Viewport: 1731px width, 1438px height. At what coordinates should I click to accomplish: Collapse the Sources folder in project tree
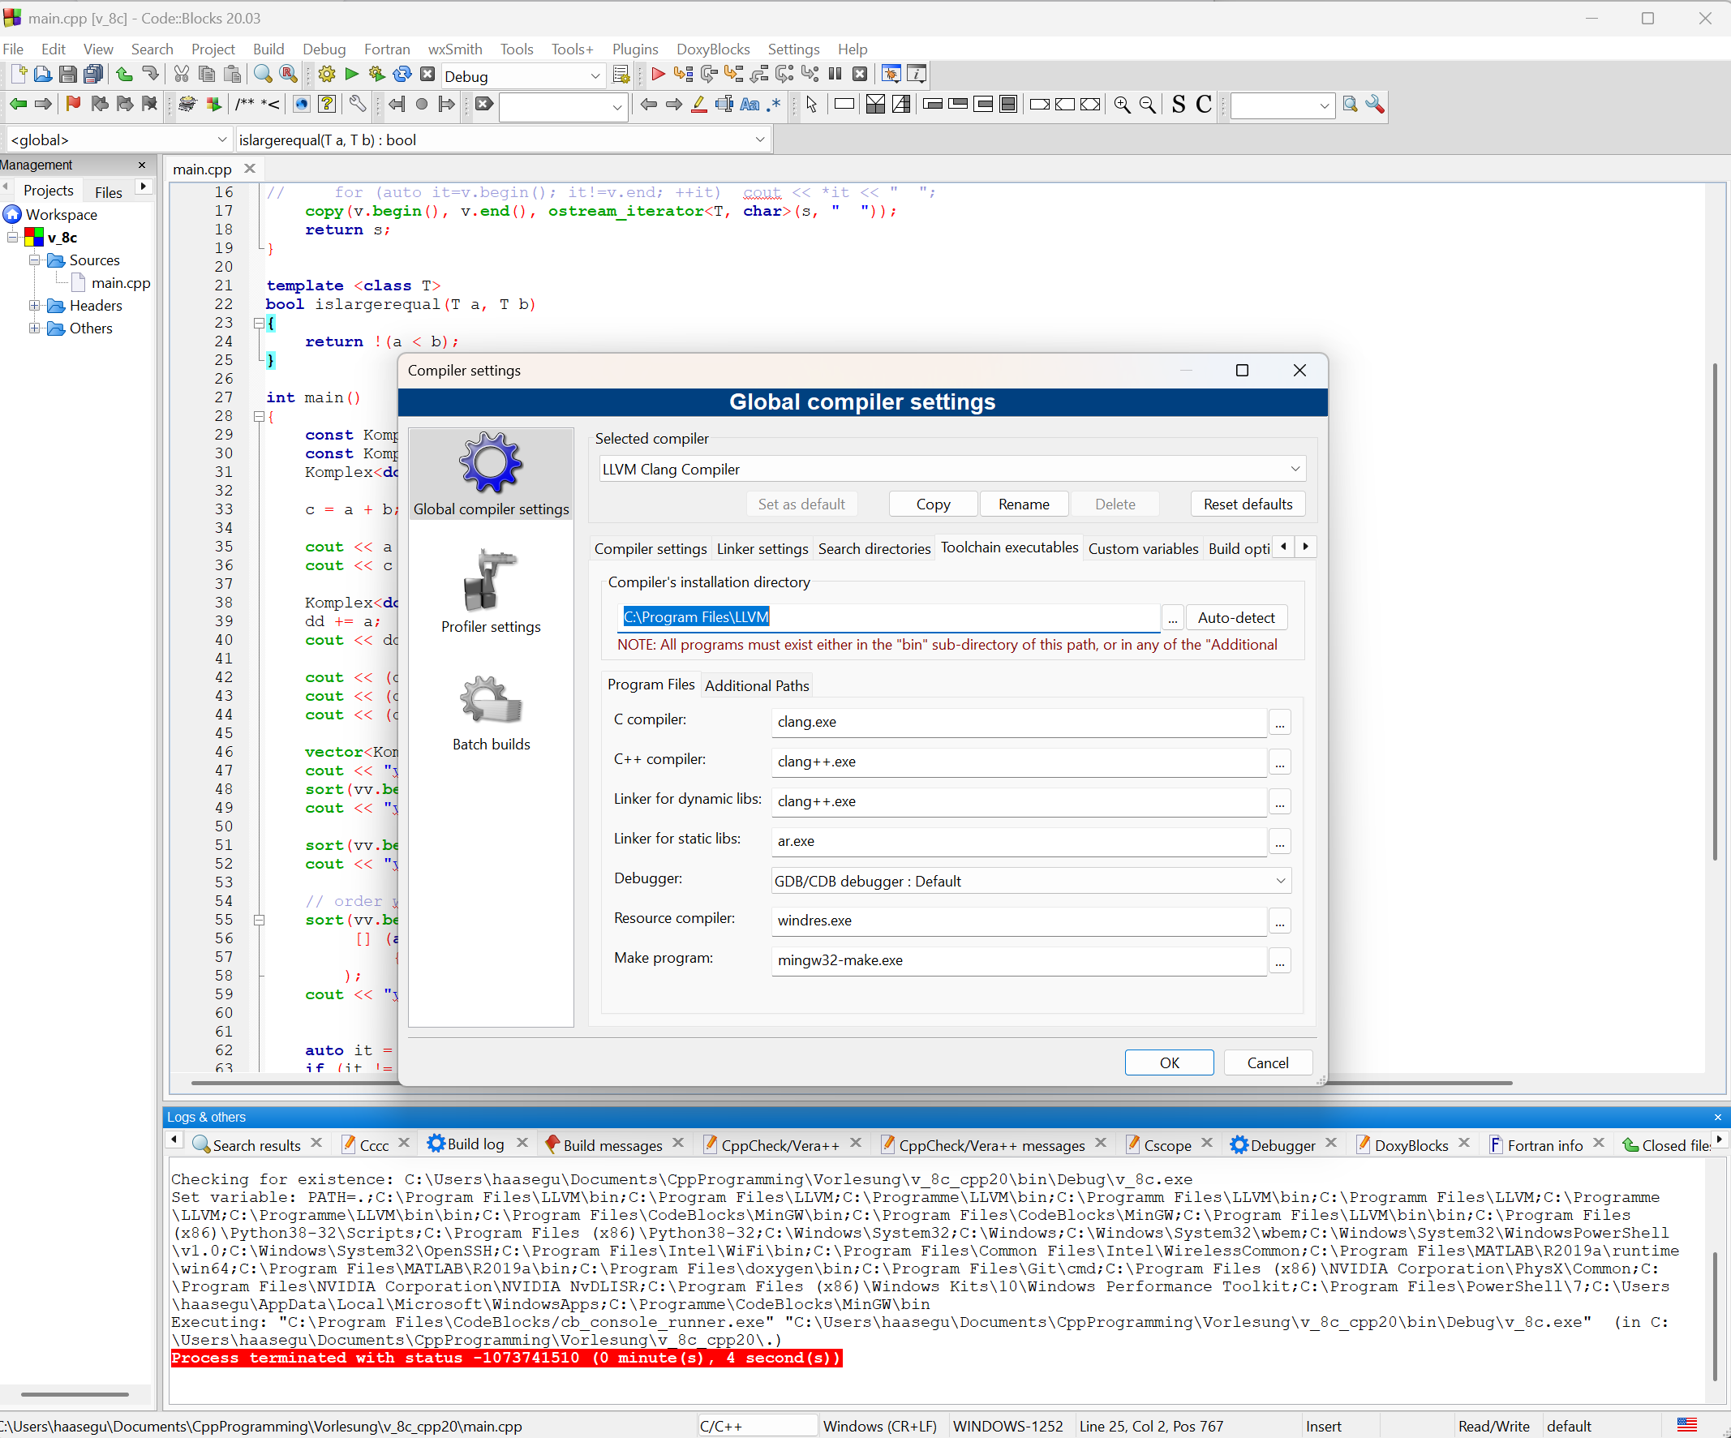[x=35, y=260]
